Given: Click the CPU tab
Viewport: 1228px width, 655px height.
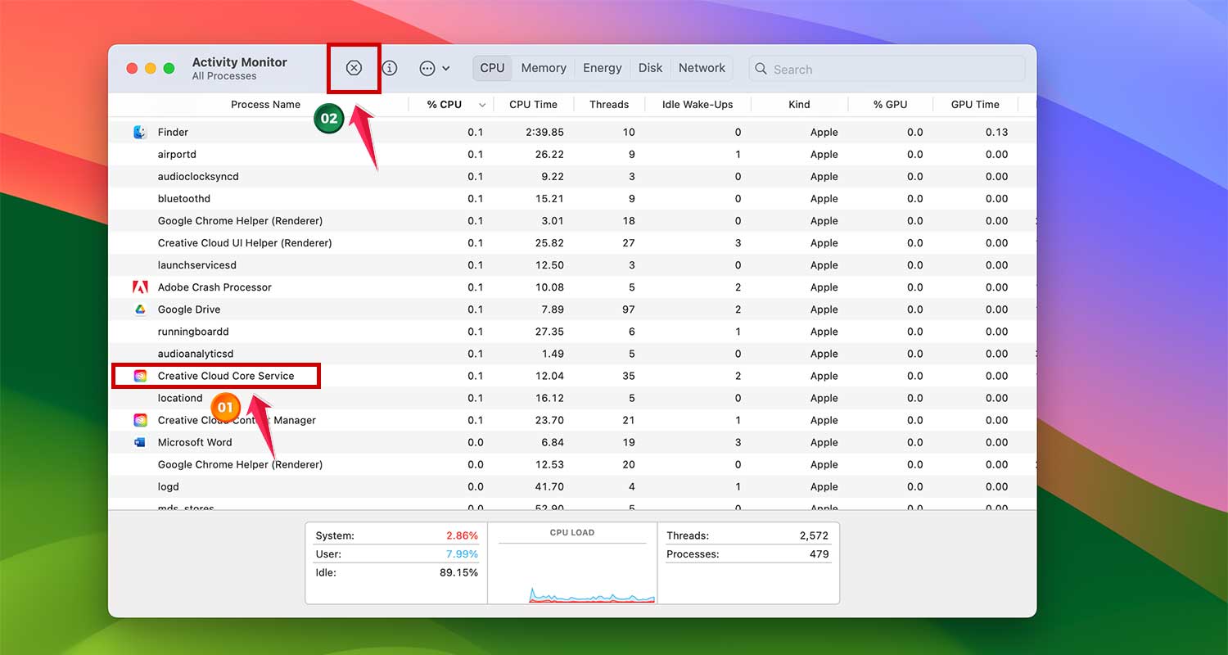Looking at the screenshot, I should click(x=491, y=68).
